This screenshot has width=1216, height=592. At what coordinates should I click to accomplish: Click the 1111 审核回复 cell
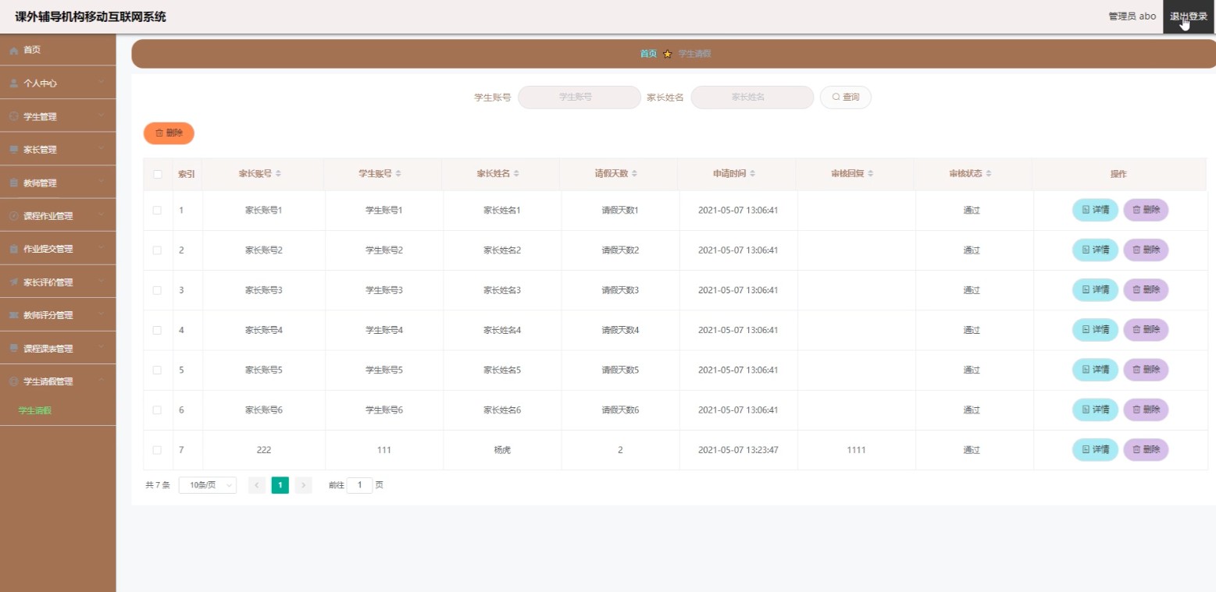click(856, 450)
